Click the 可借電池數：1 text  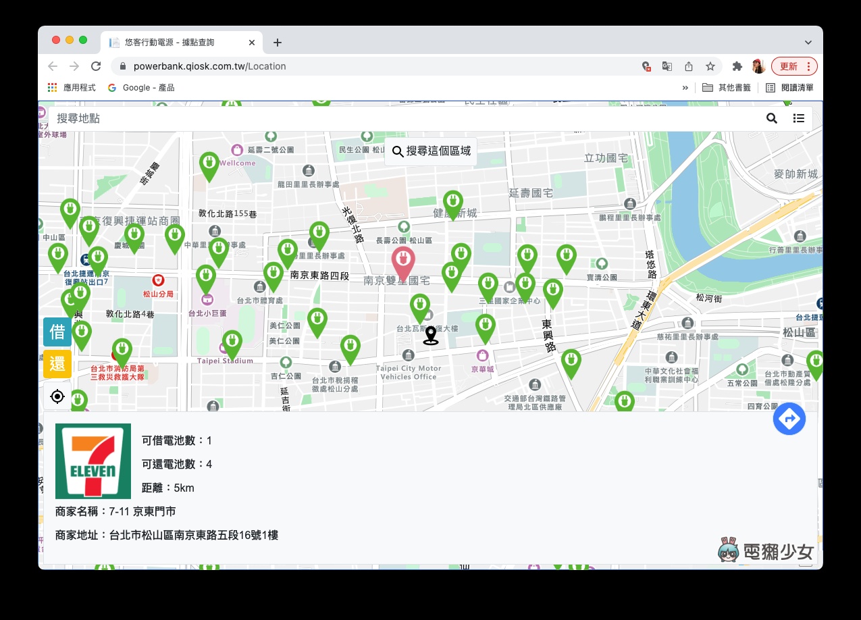(x=177, y=440)
